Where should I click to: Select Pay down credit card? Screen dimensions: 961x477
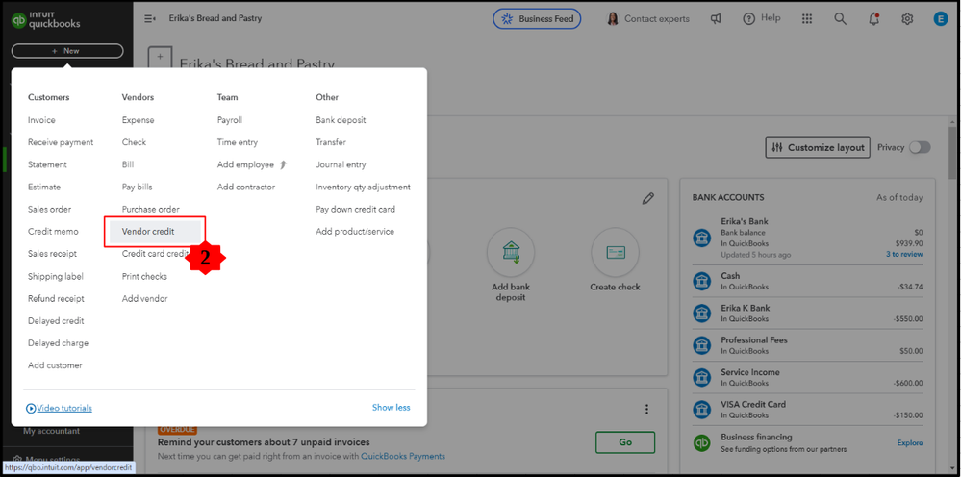(356, 209)
